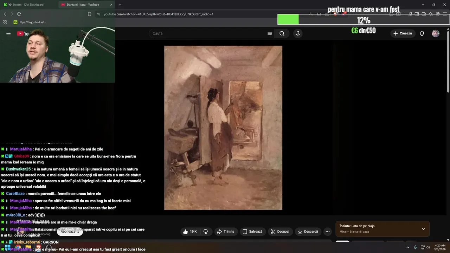Click chat username Bushwaker25
Image resolution: width=450 pixels, height=253 pixels.
click(x=18, y=169)
